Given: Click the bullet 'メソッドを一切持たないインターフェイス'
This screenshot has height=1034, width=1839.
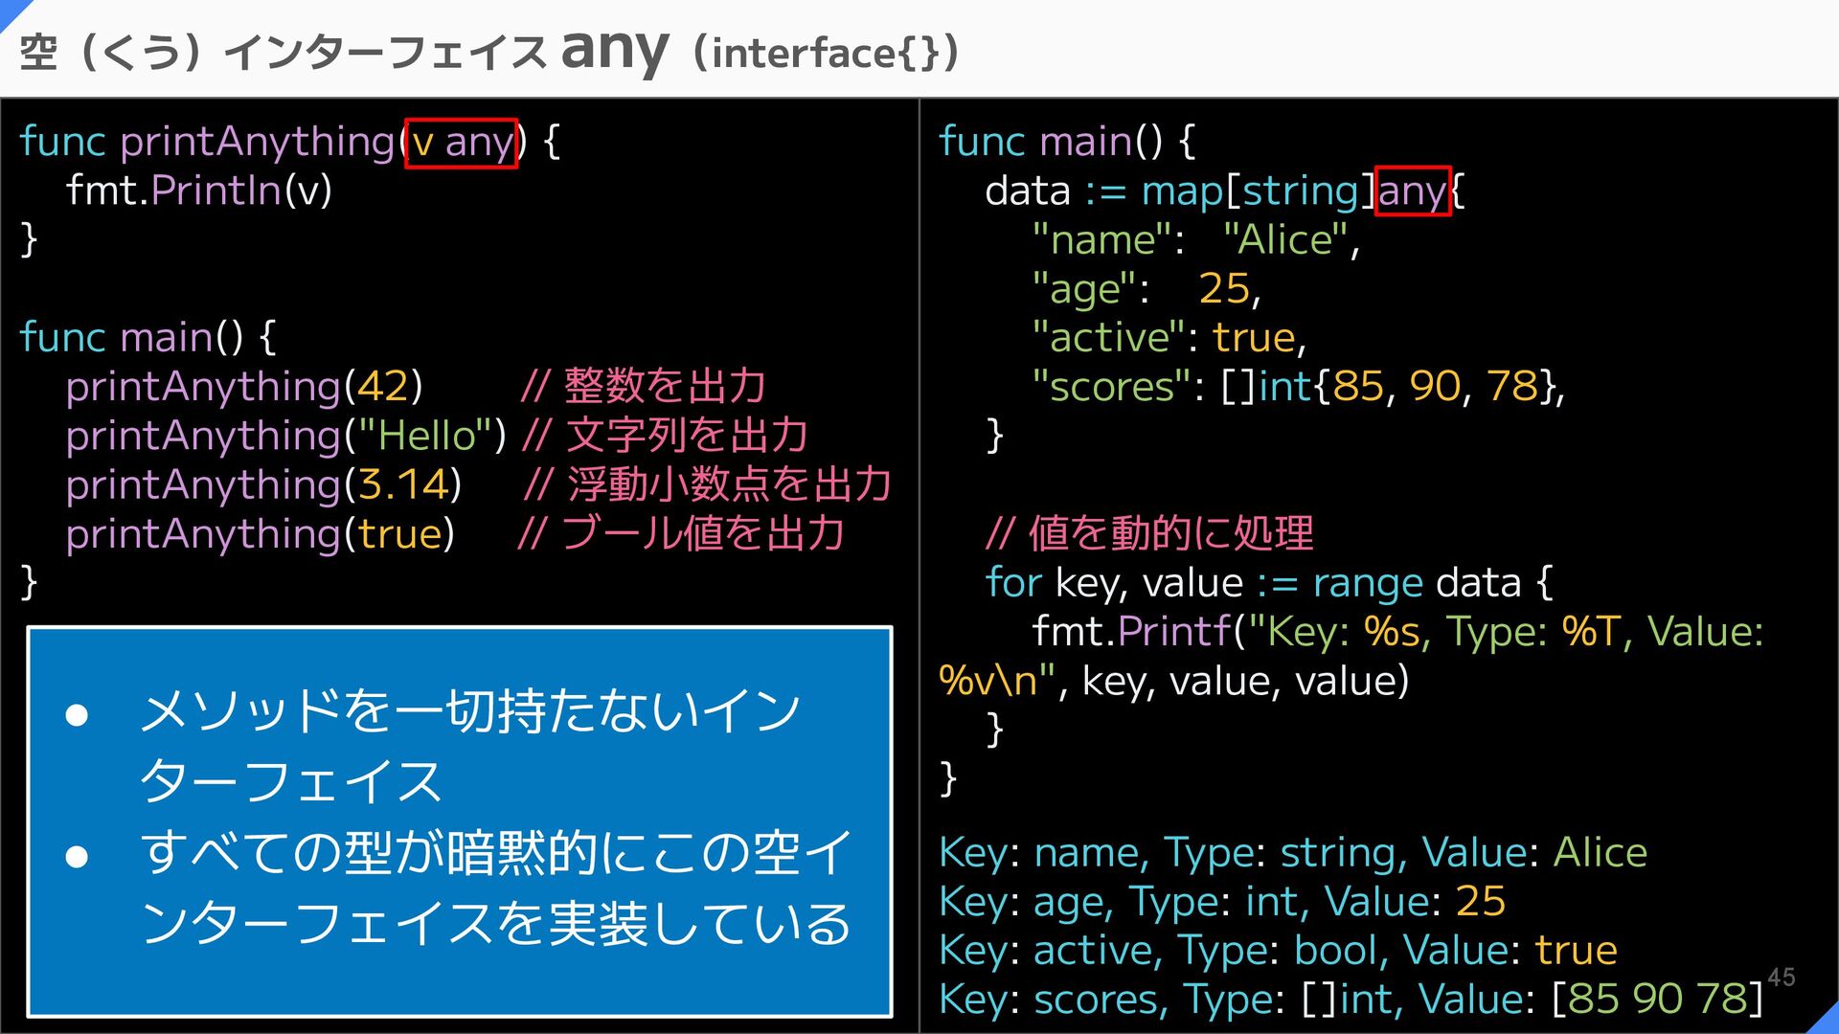Looking at the screenshot, I should point(469,746).
